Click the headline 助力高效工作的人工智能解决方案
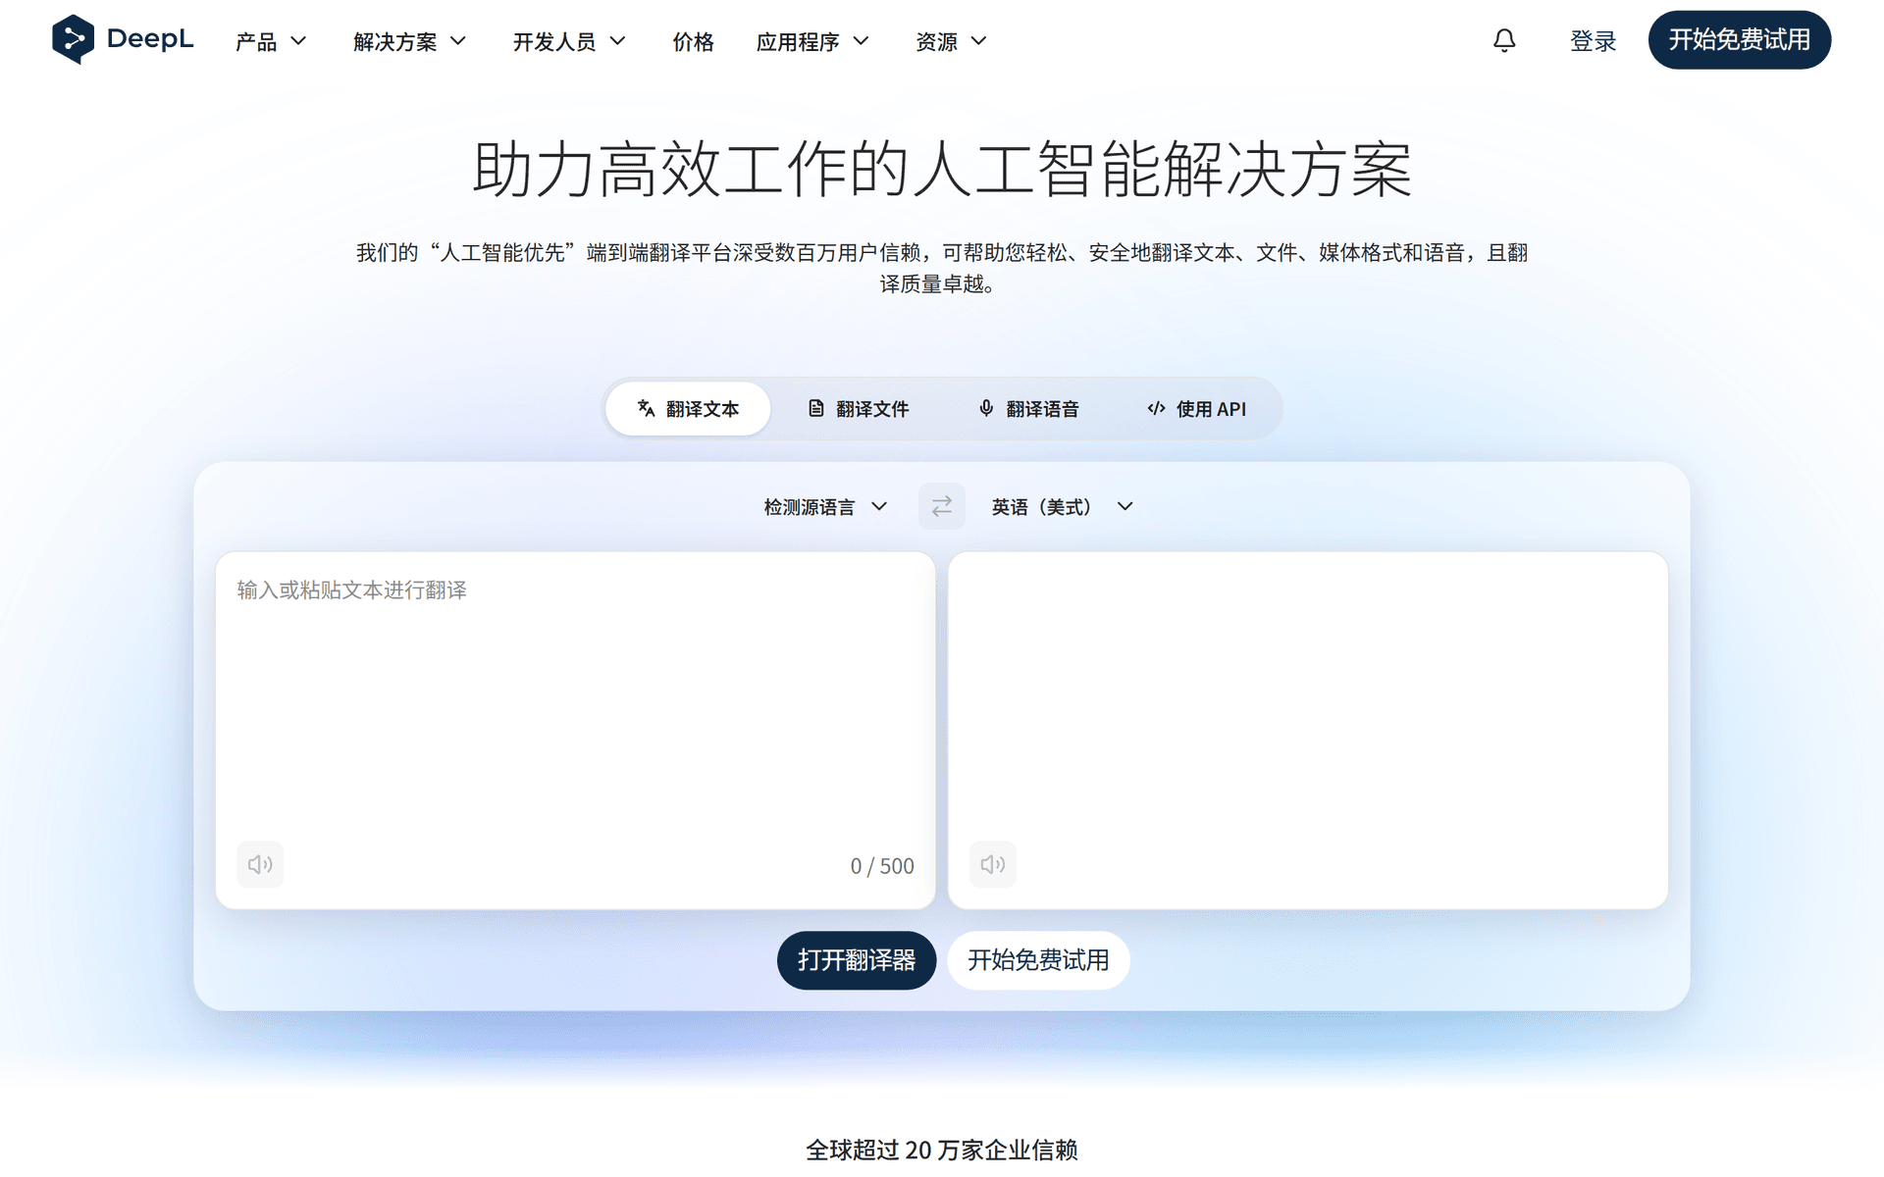 point(942,170)
